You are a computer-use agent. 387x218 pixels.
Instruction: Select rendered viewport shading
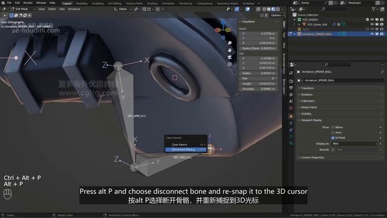point(278,9)
